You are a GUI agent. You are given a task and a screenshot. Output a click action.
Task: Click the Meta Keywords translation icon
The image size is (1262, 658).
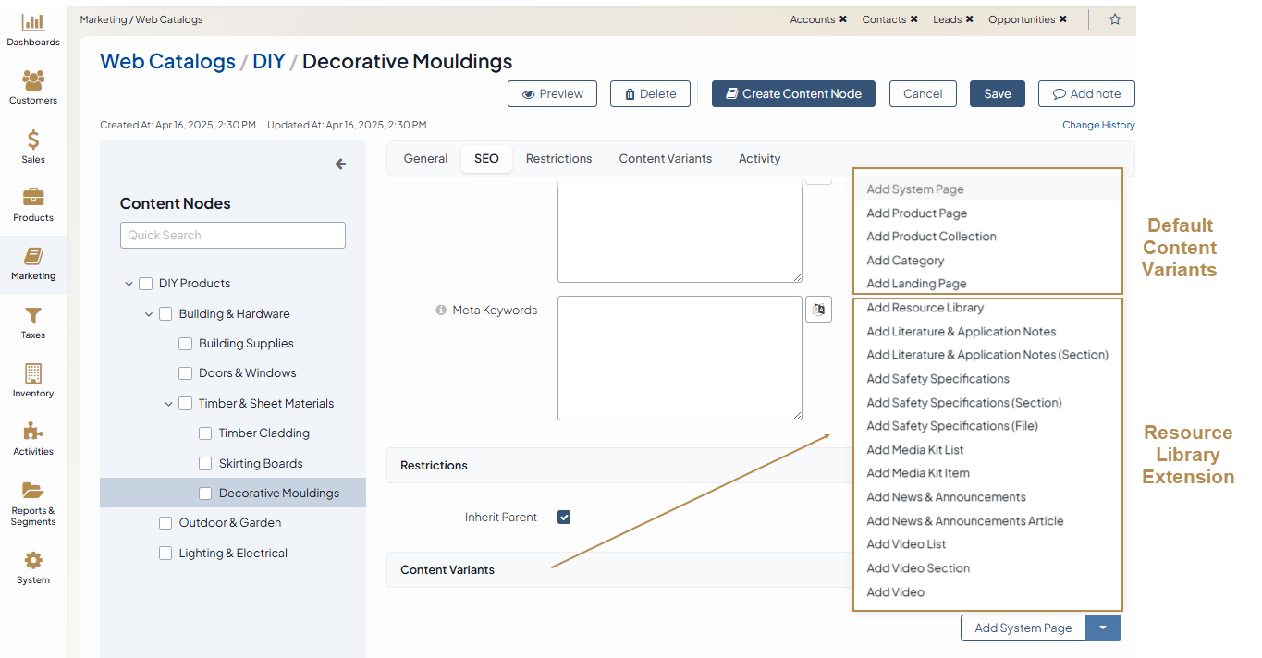(x=818, y=310)
